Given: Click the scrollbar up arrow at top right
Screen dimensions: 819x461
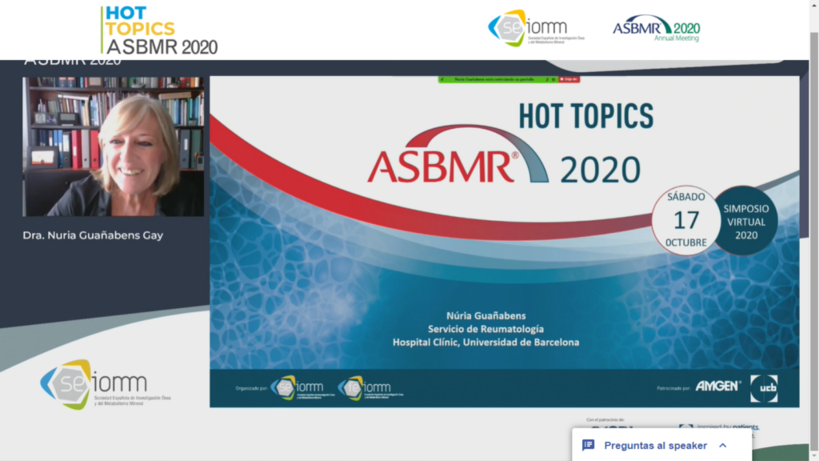Looking at the screenshot, I should [x=813, y=4].
